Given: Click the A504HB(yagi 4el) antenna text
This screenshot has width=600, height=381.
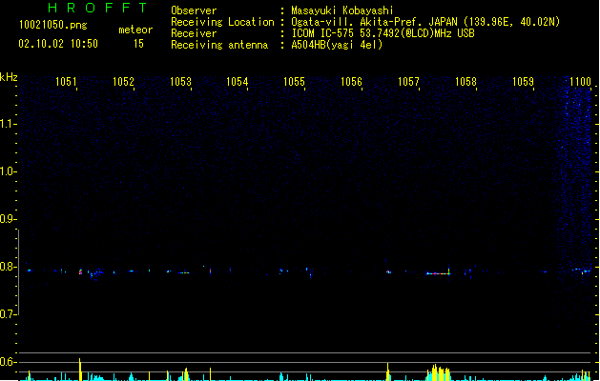Looking at the screenshot, I should 337,45.
